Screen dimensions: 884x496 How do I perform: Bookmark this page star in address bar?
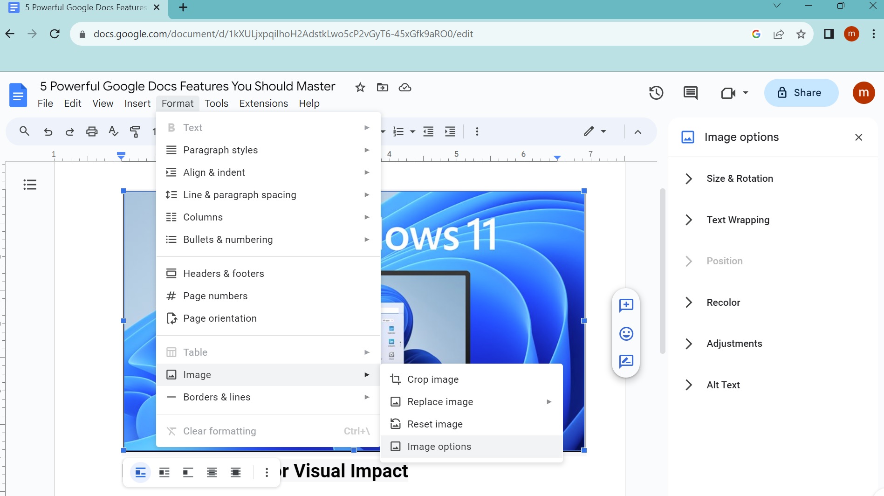(801, 34)
